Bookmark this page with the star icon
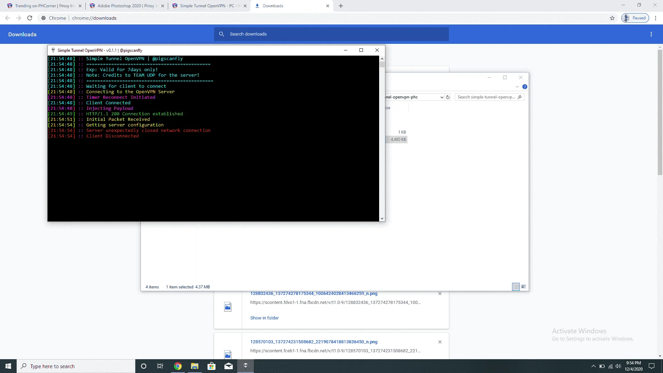Image resolution: width=663 pixels, height=373 pixels. pos(612,18)
